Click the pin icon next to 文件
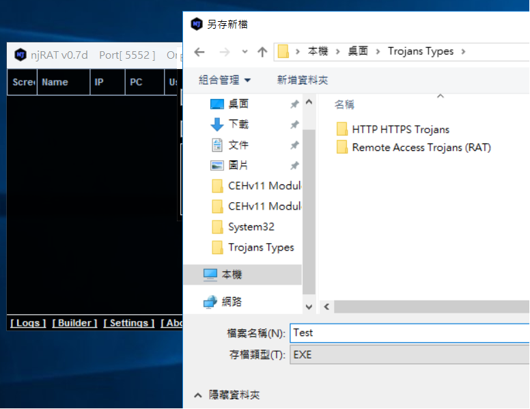530x409 pixels. [295, 145]
